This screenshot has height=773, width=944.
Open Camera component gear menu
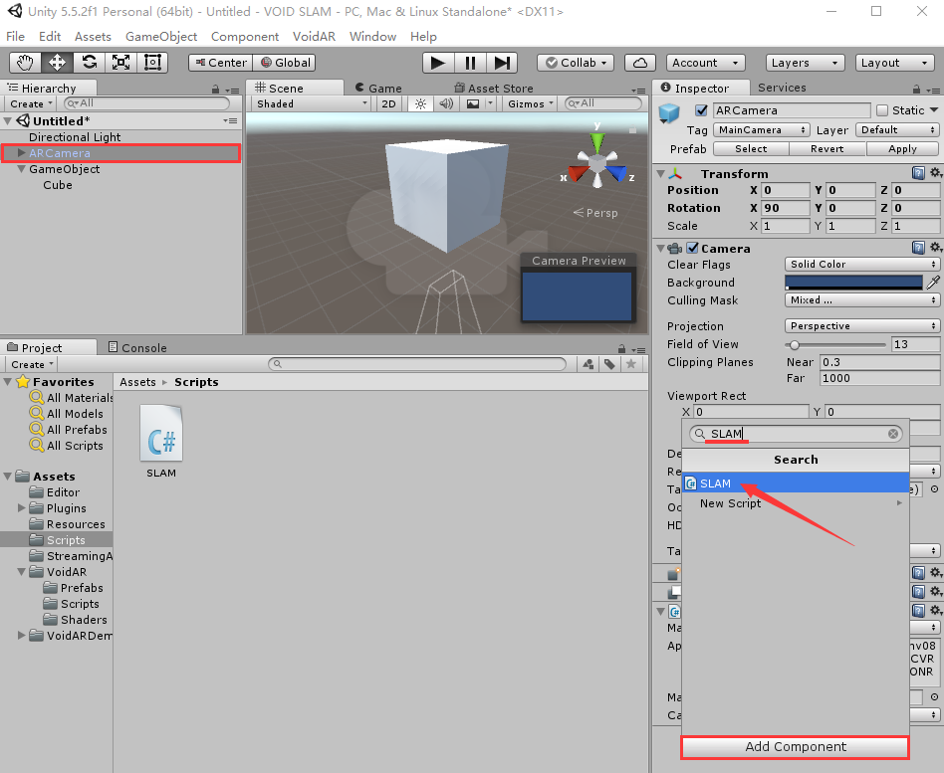(935, 248)
